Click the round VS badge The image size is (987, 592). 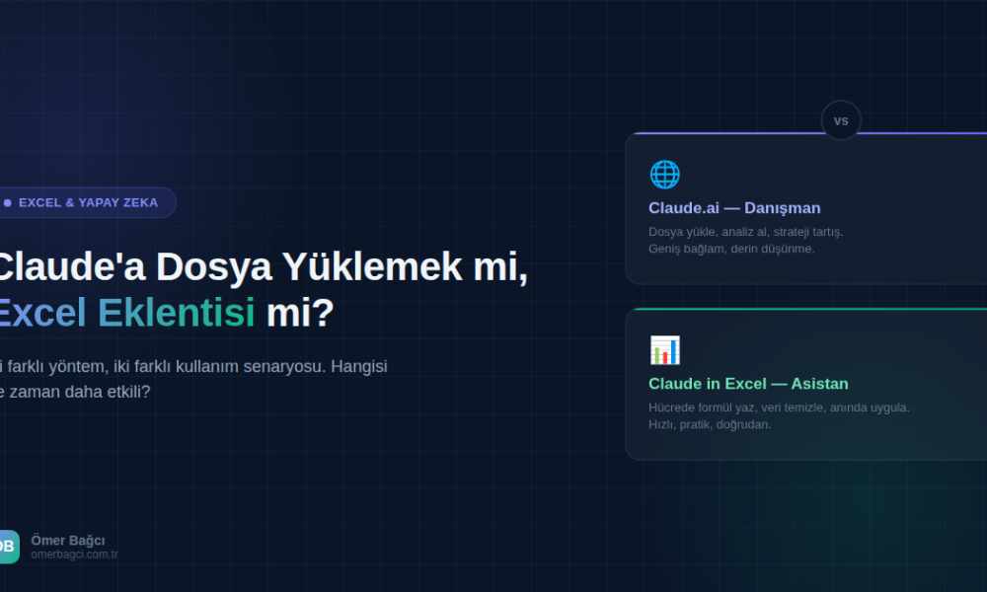(x=841, y=120)
